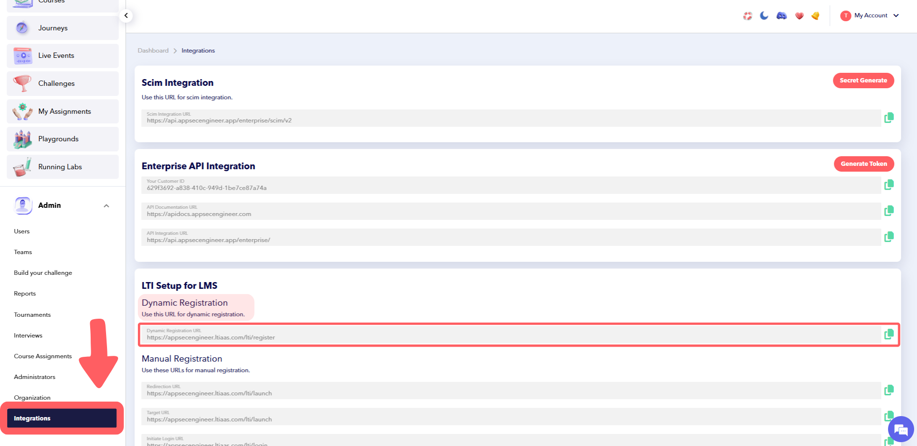917x446 pixels.
Task: Click the Generate Token button
Action: 863,163
